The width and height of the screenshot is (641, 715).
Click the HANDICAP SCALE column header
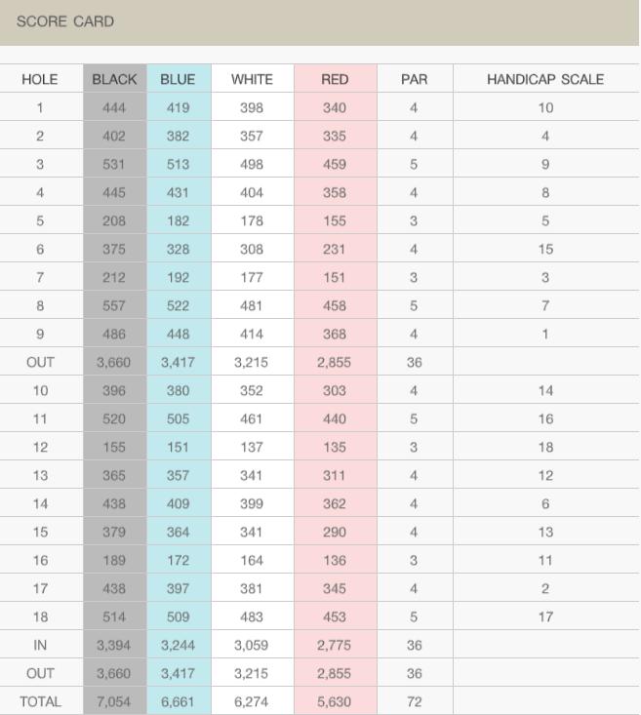[545, 79]
